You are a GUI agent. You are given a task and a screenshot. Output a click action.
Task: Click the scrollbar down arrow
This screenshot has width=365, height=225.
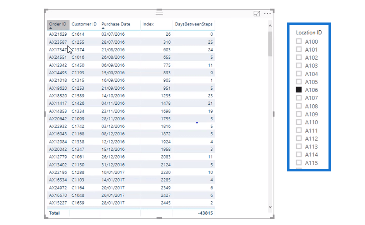pyautogui.click(x=270, y=207)
